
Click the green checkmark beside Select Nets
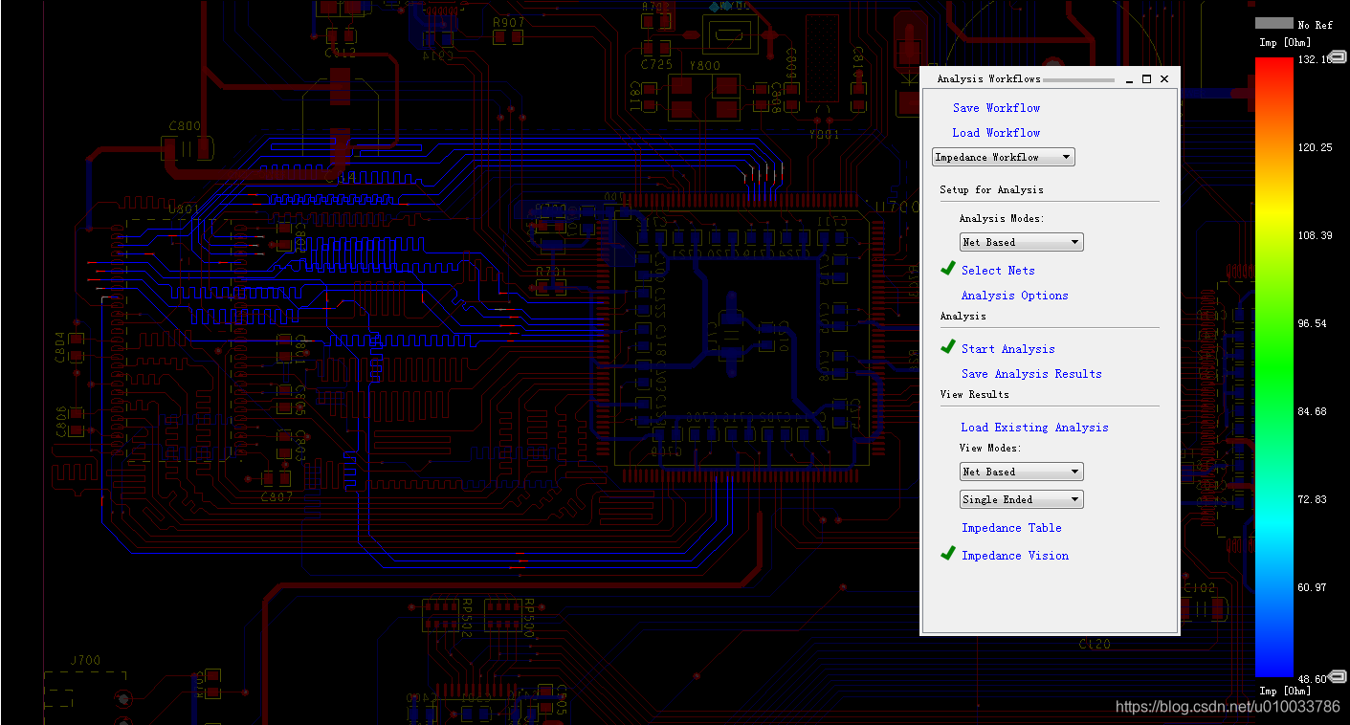[948, 269]
